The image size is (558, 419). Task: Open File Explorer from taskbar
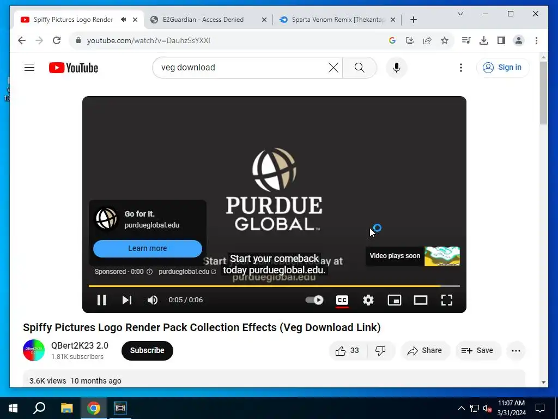pos(66,408)
